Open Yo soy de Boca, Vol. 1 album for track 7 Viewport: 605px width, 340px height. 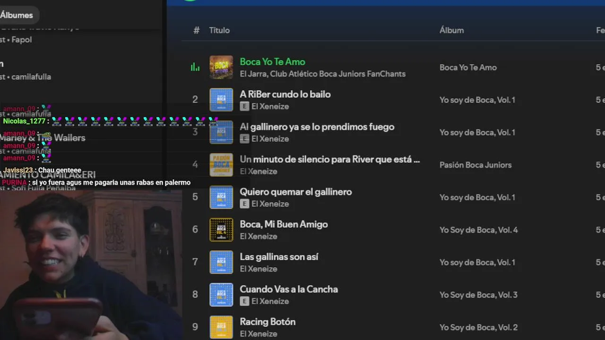point(477,263)
